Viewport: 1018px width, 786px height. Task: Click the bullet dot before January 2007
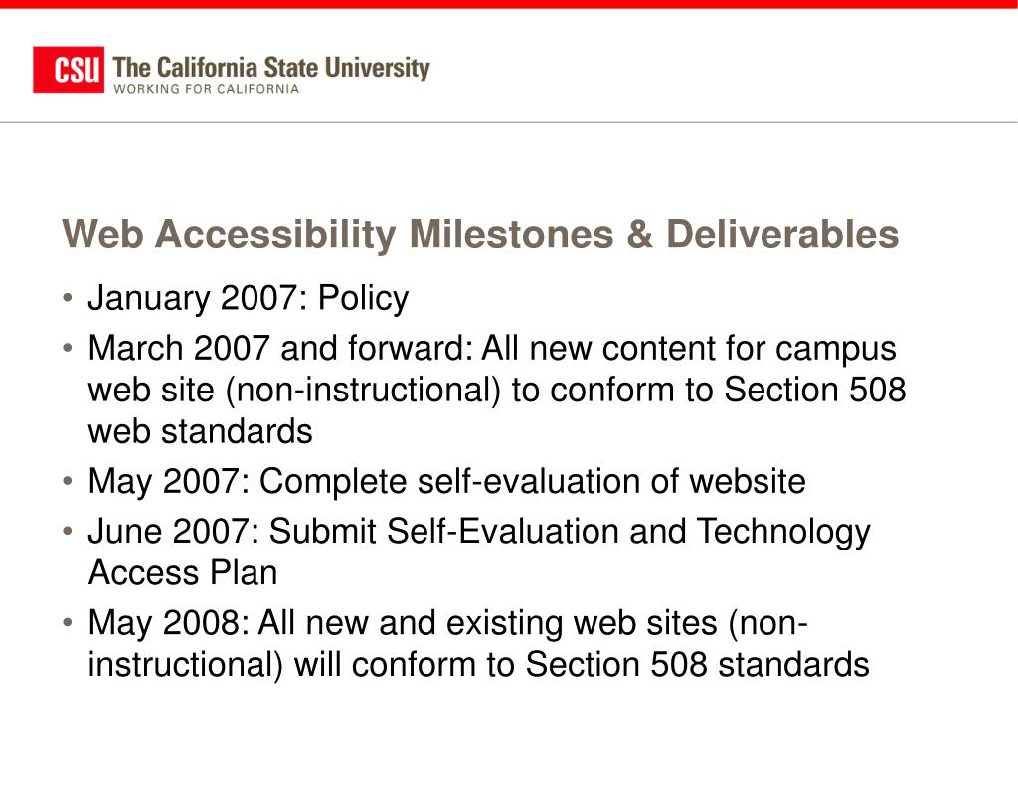(x=68, y=298)
